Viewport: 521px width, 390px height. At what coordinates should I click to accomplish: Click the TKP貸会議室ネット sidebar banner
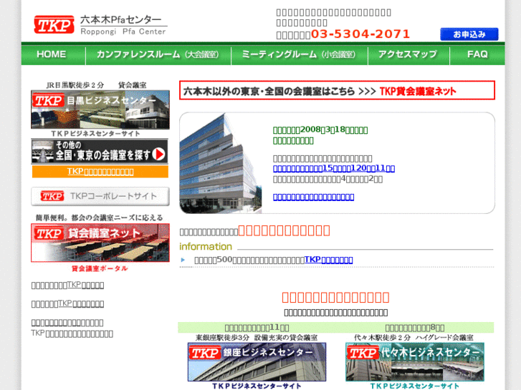click(x=100, y=243)
